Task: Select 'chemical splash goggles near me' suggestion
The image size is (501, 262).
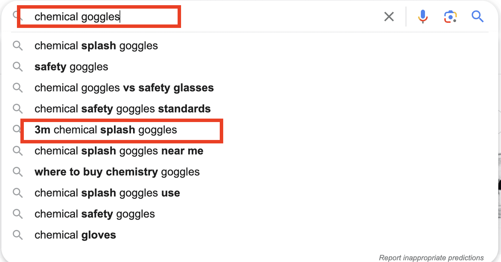Action: pyautogui.click(x=119, y=151)
